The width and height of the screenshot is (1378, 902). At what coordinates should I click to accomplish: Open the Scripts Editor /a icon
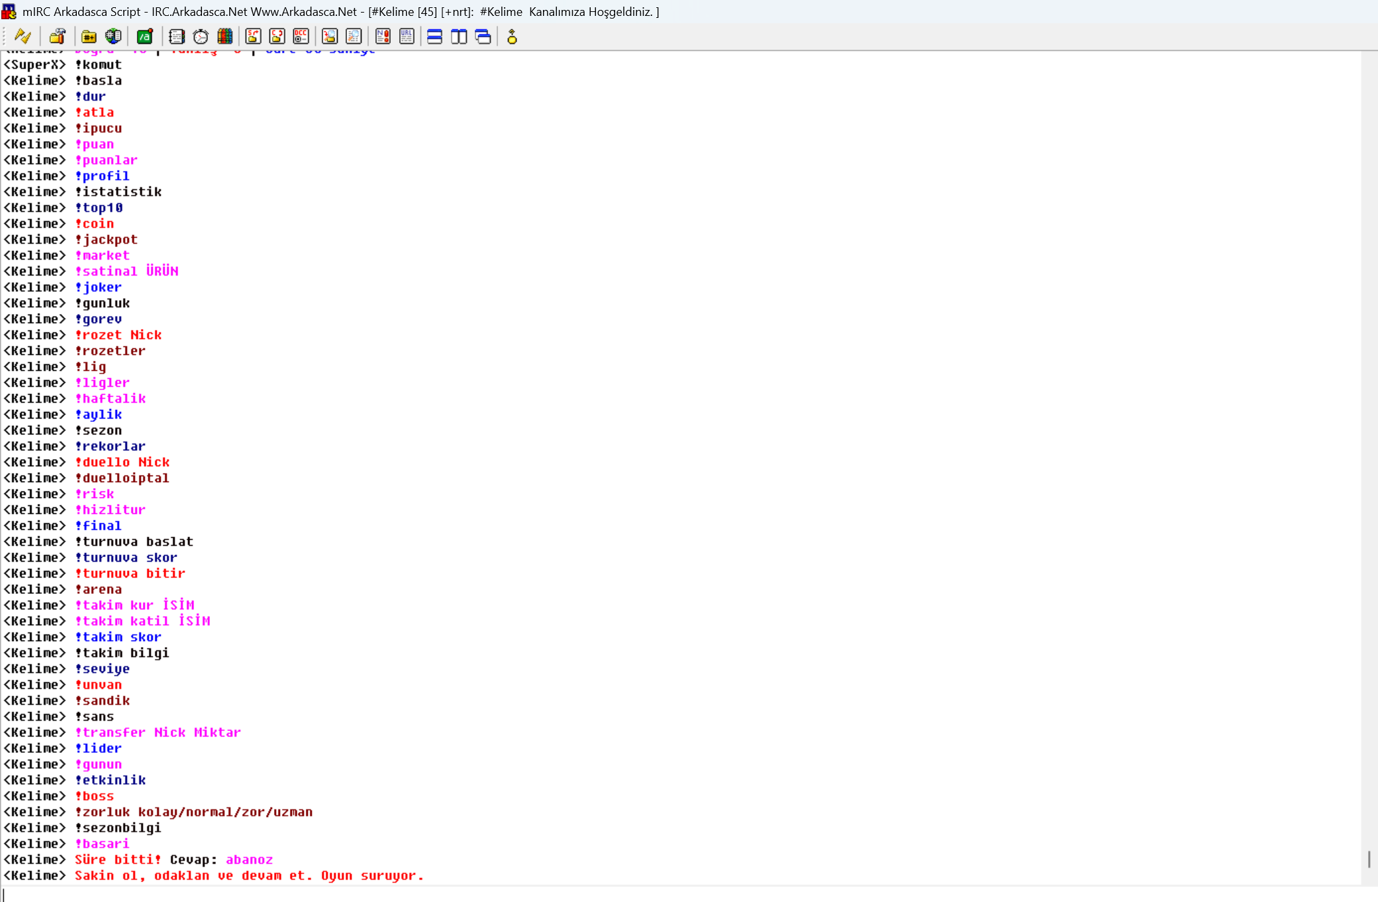click(x=144, y=36)
